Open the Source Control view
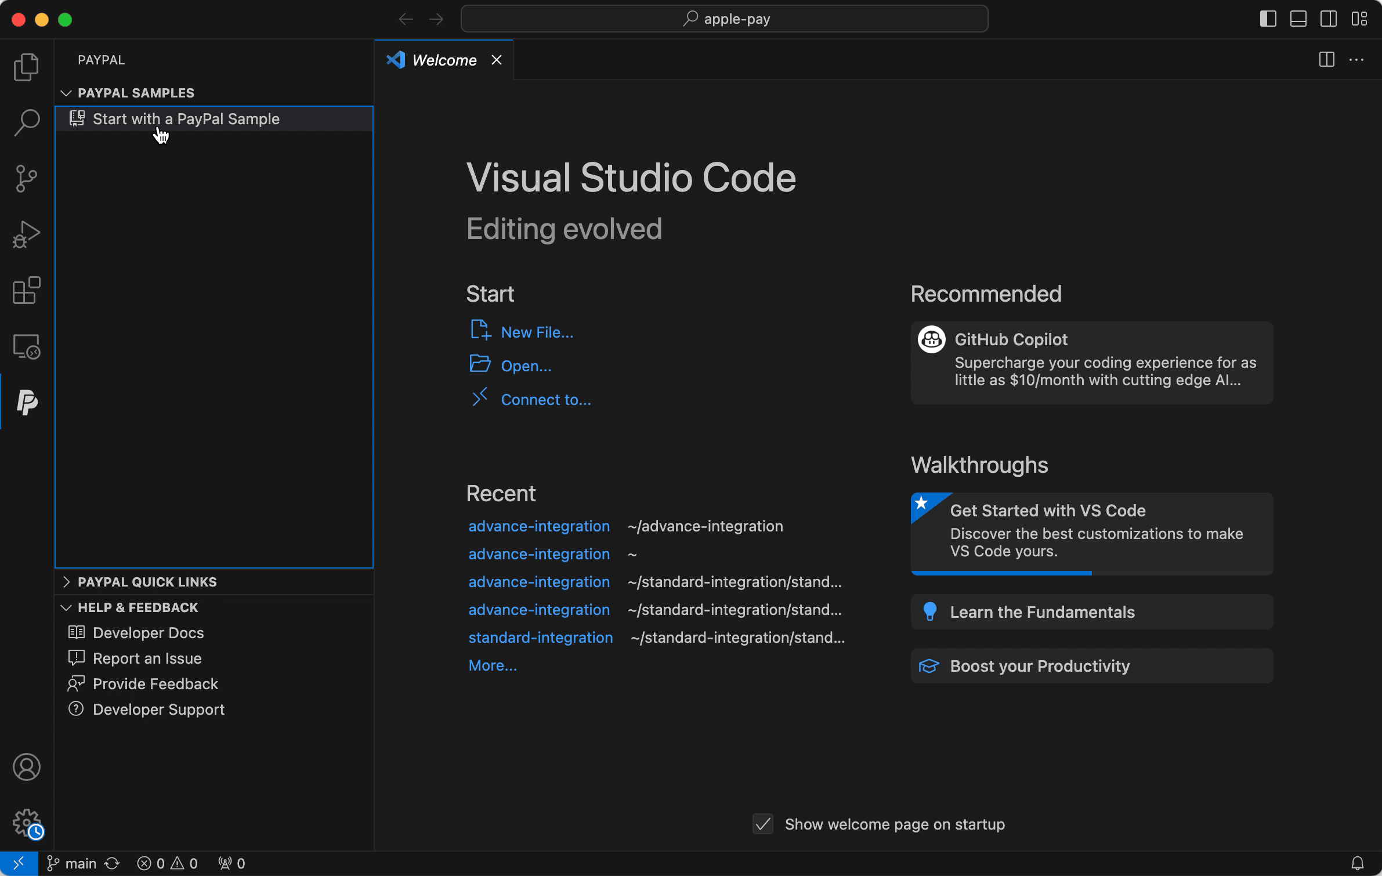The image size is (1382, 876). tap(26, 178)
